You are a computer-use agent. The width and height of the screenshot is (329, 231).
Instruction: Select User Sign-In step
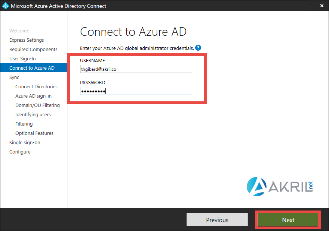tap(22, 59)
